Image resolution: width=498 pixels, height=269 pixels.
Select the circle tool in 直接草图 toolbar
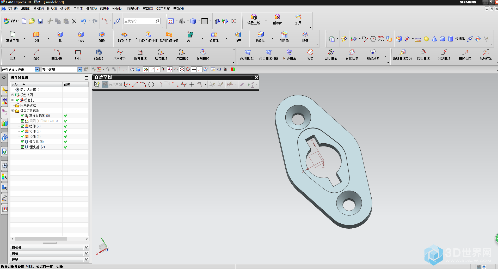coord(151,84)
